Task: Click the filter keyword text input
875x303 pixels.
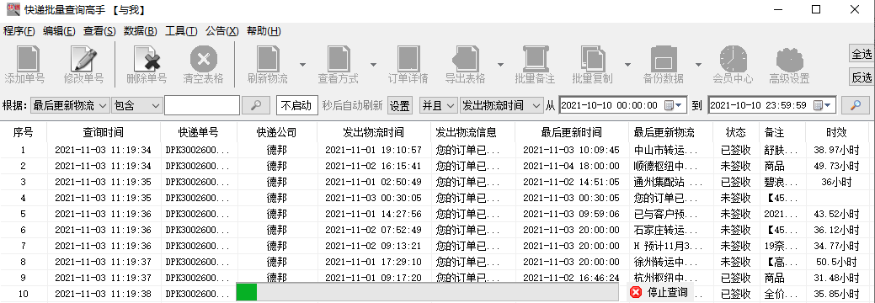Action: (x=202, y=105)
